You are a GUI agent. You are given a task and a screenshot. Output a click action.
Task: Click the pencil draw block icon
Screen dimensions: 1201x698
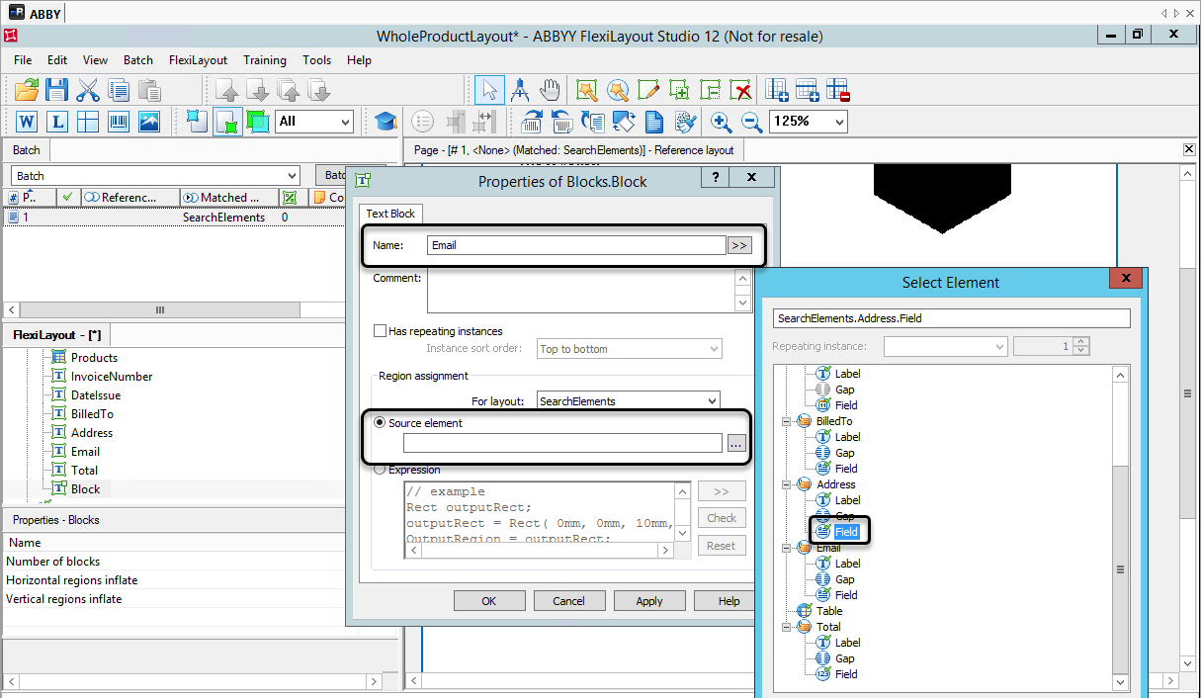click(649, 91)
